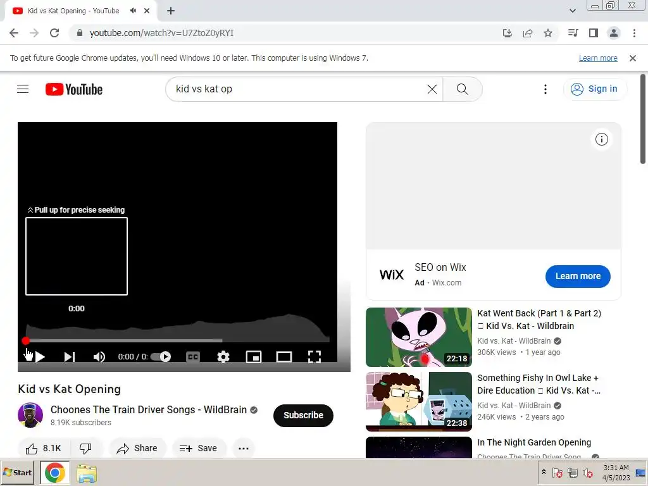Click the magnifier search button
This screenshot has width=648, height=486.
463,89
